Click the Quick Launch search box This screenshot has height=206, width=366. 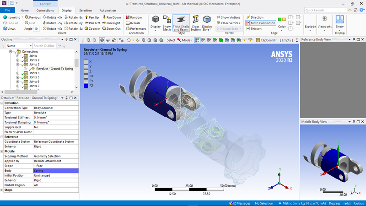(325, 10)
